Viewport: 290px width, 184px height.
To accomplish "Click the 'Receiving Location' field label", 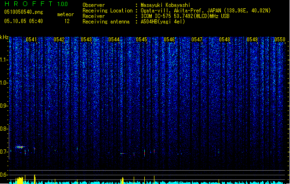I will (107, 11).
